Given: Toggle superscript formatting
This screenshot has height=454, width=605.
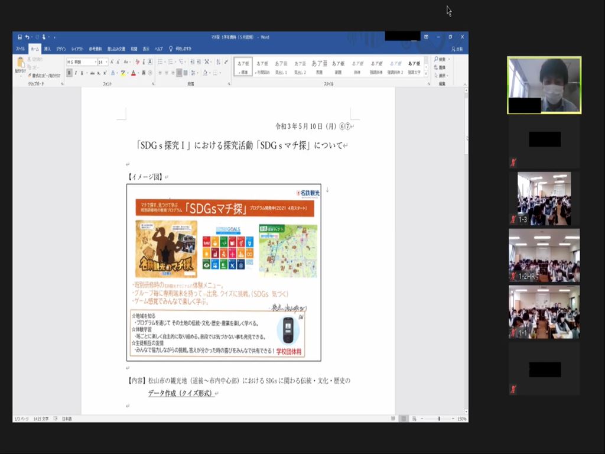Looking at the screenshot, I should tap(105, 73).
